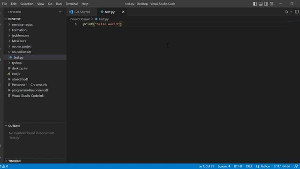The image size is (300, 169).
Task: Click line number 1 gutter
Action: pos(76,24)
